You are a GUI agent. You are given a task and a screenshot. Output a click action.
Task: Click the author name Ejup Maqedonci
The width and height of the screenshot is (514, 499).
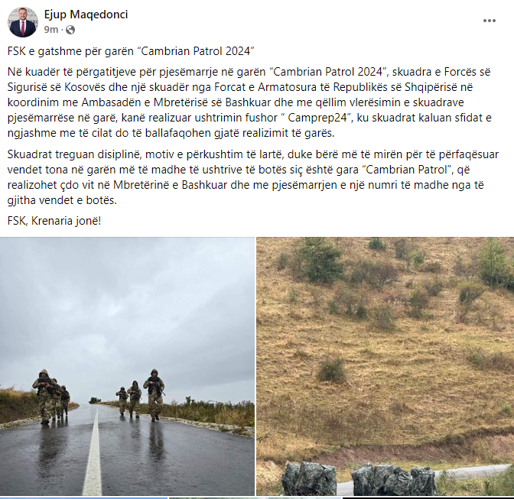pyautogui.click(x=86, y=15)
